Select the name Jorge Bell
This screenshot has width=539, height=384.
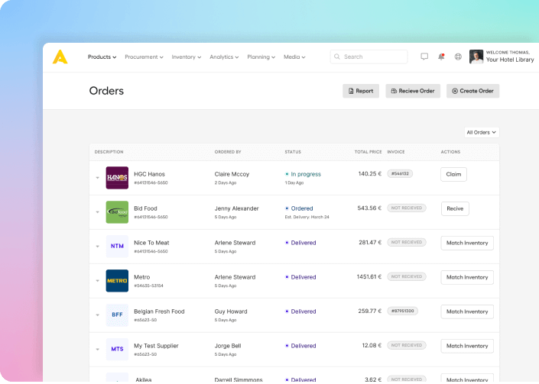pos(228,346)
